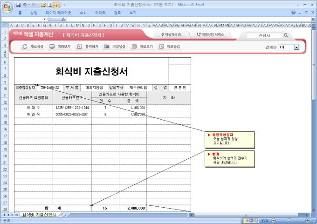
Task: Open the 엑셀지식 IN tab
Action: (x=171, y=35)
